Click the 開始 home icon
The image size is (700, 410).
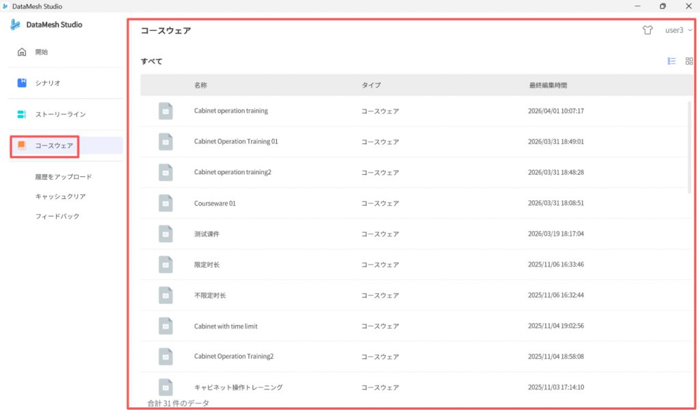point(22,52)
